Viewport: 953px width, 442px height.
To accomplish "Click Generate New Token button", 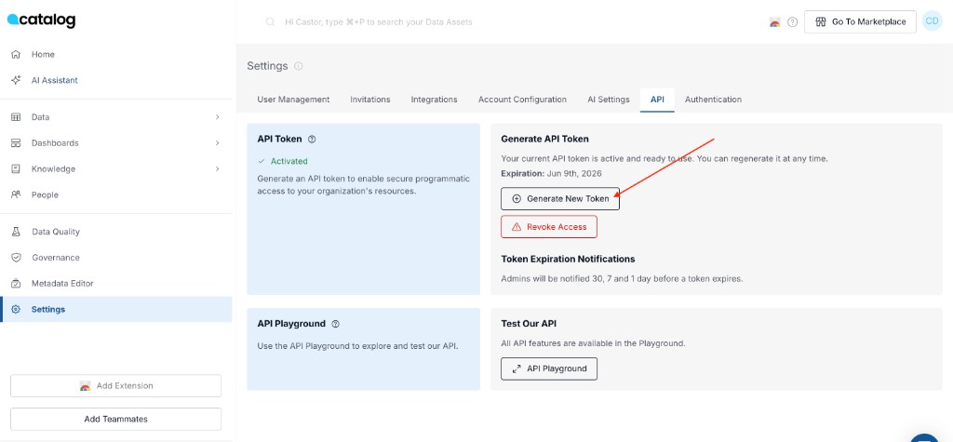I will 559,199.
